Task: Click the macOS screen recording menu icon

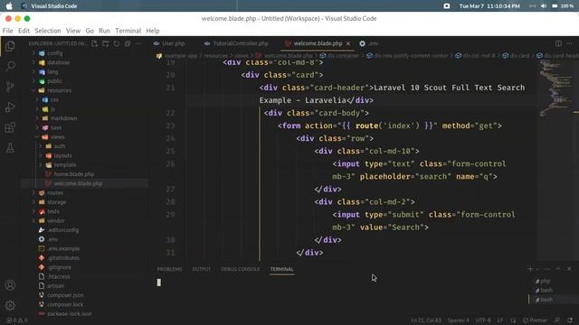Action: click(446, 6)
